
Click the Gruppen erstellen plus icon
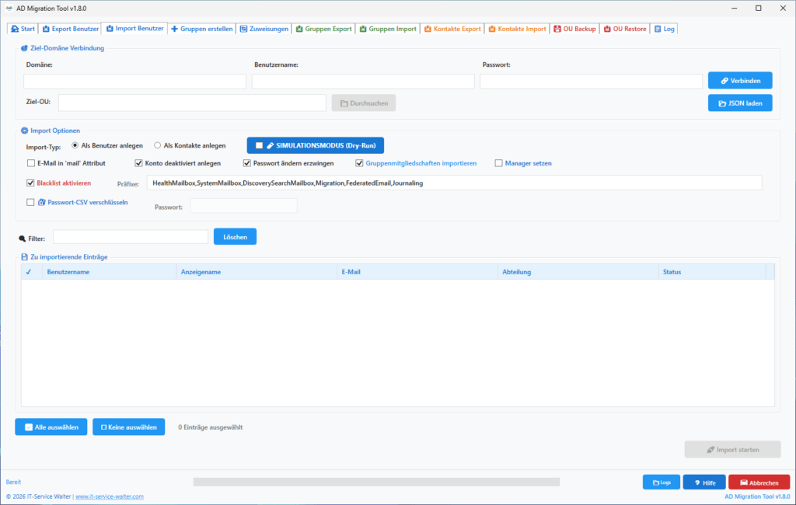click(174, 29)
